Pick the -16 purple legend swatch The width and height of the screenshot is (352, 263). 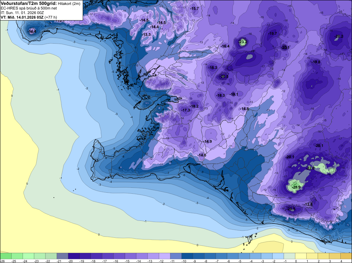pyautogui.click(x=119, y=256)
